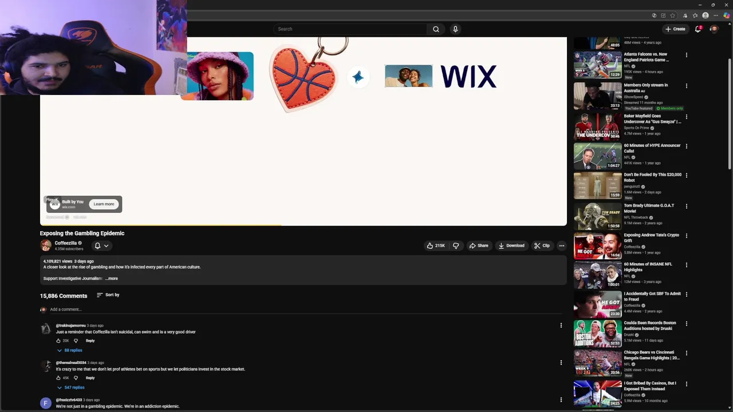Start voice search with the microphone icon
The height and width of the screenshot is (412, 733).
(x=455, y=29)
